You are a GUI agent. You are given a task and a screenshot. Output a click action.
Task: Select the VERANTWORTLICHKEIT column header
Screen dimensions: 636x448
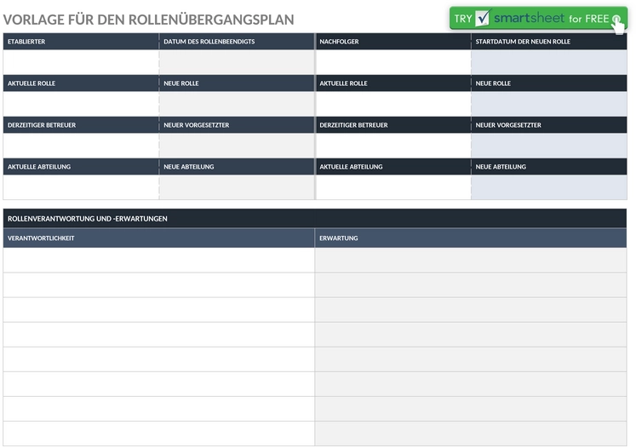click(x=159, y=238)
